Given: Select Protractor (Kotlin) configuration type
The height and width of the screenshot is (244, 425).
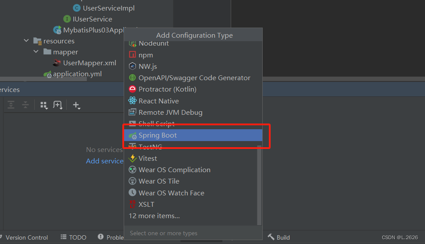Looking at the screenshot, I should click(193, 89).
